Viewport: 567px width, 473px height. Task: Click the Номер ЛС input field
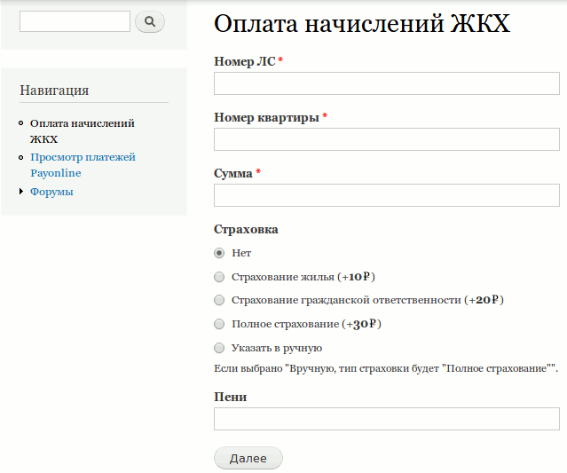pyautogui.click(x=387, y=83)
